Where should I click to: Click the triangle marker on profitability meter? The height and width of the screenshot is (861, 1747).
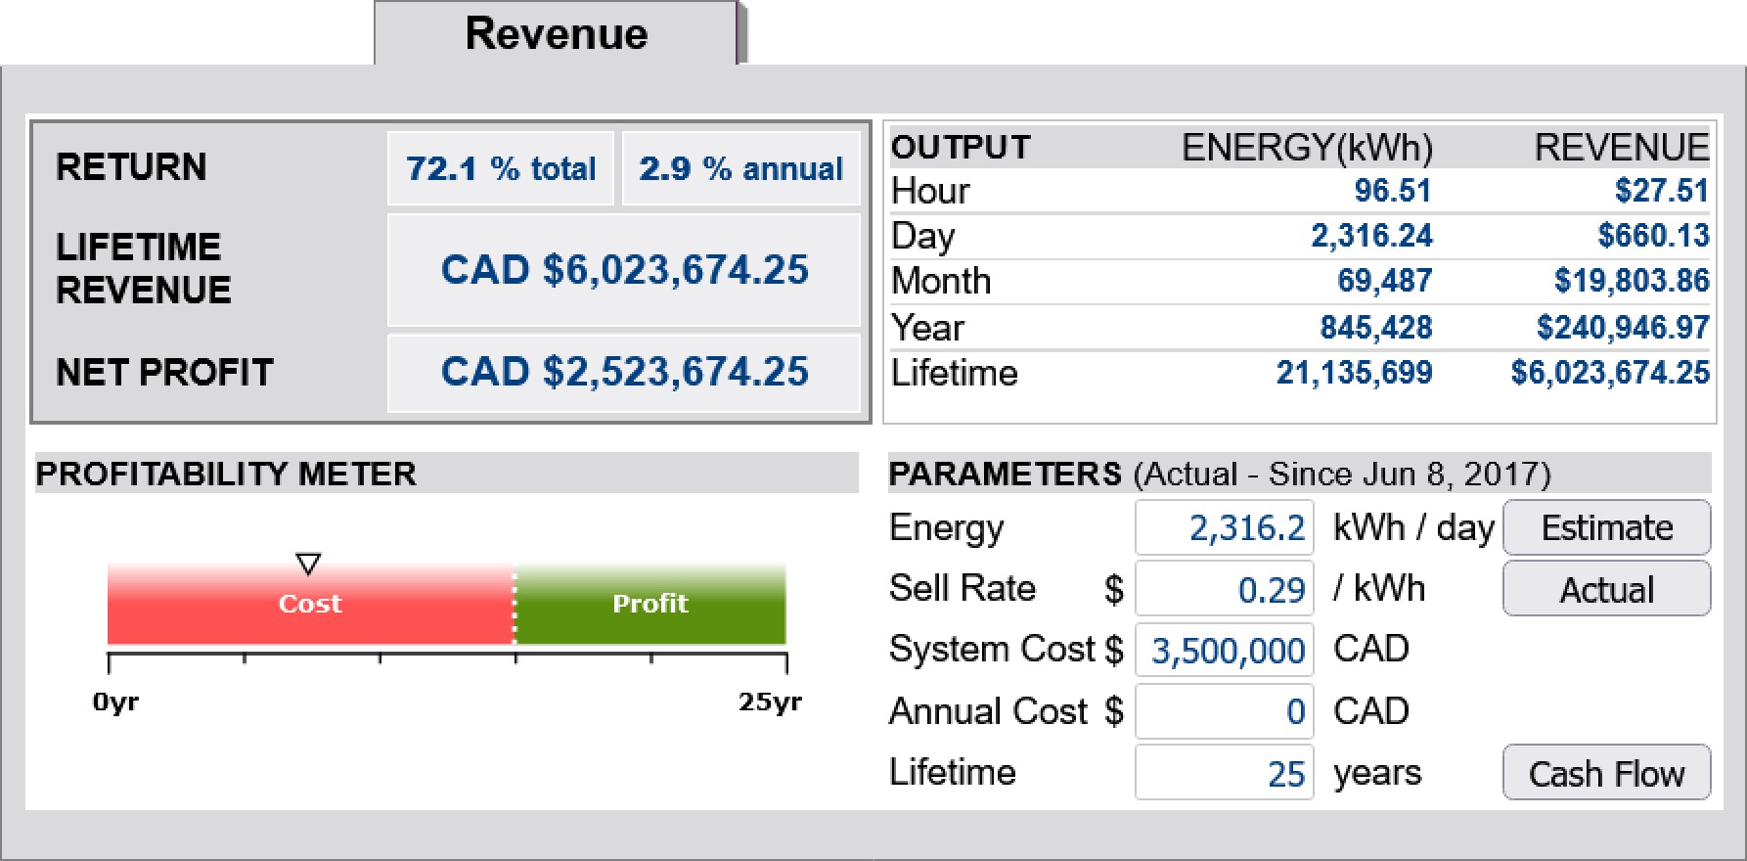click(x=308, y=565)
